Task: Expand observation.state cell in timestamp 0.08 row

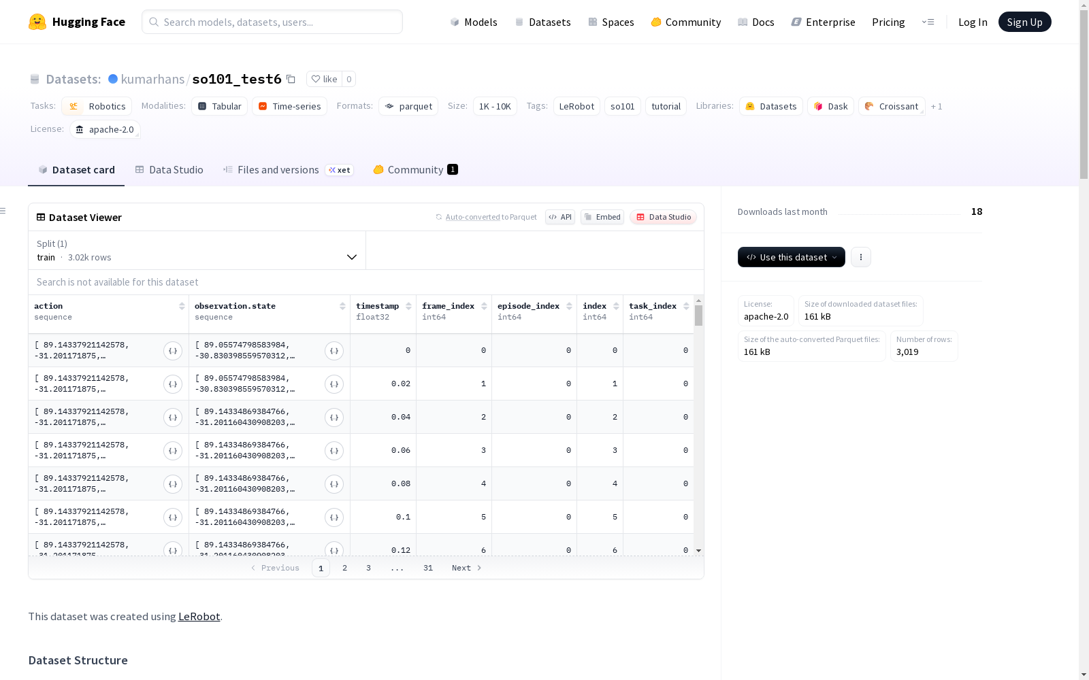Action: tap(334, 484)
